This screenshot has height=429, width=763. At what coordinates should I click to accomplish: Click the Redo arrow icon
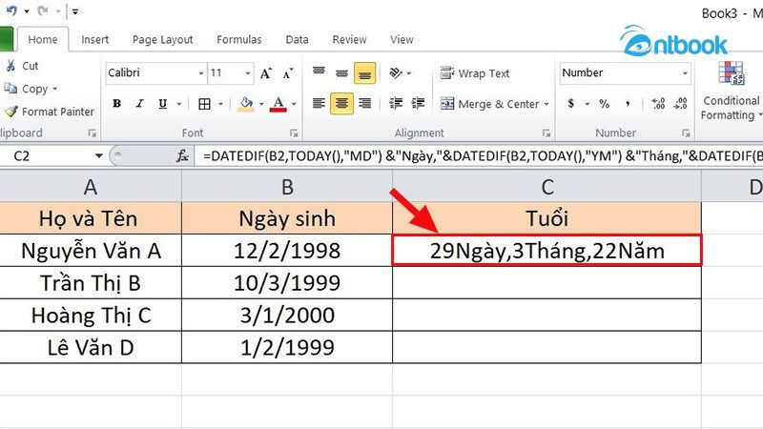[43, 10]
